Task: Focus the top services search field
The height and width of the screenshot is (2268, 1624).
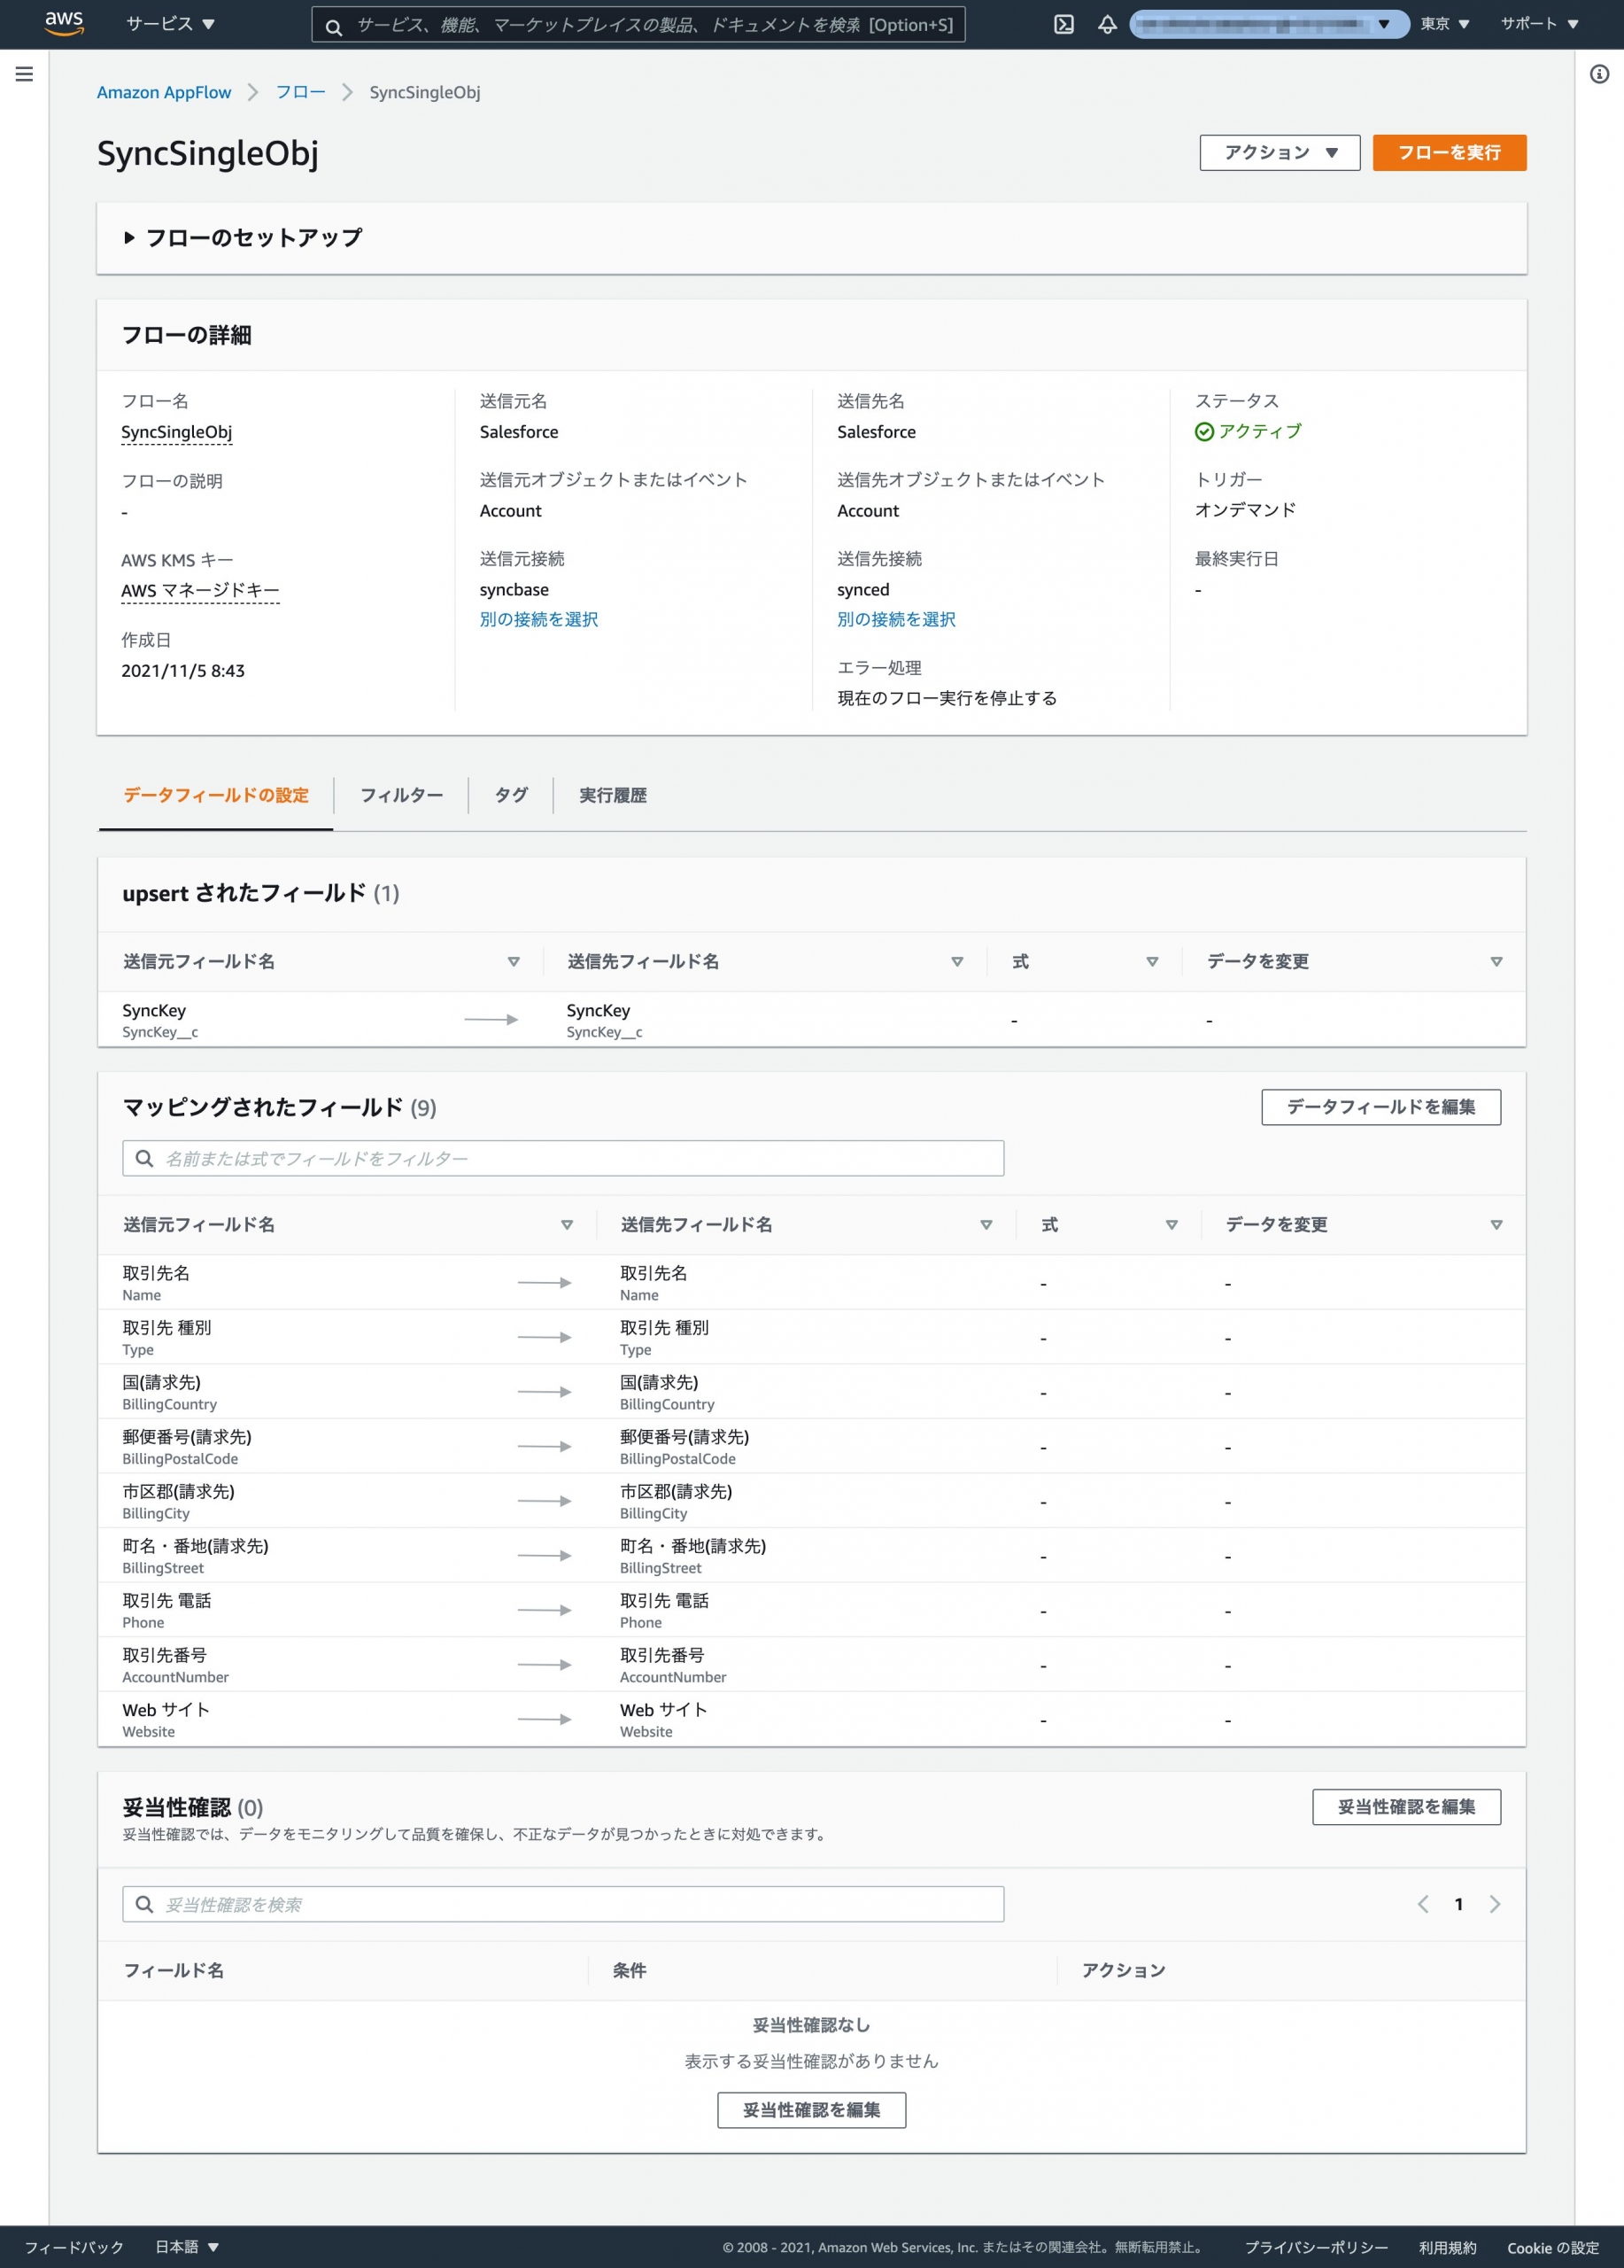Action: (638, 25)
